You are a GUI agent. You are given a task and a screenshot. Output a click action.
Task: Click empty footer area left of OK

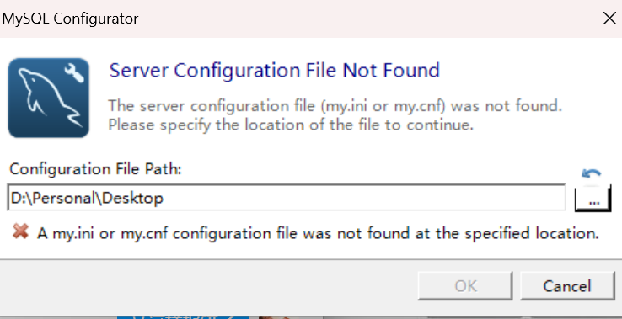tap(206, 285)
